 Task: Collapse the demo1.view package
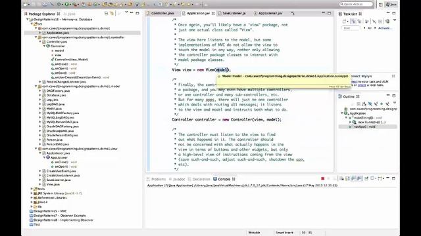tap(36, 149)
